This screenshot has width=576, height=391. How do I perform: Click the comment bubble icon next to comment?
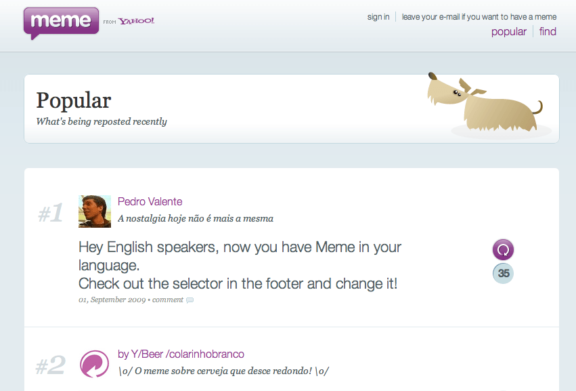tap(190, 300)
